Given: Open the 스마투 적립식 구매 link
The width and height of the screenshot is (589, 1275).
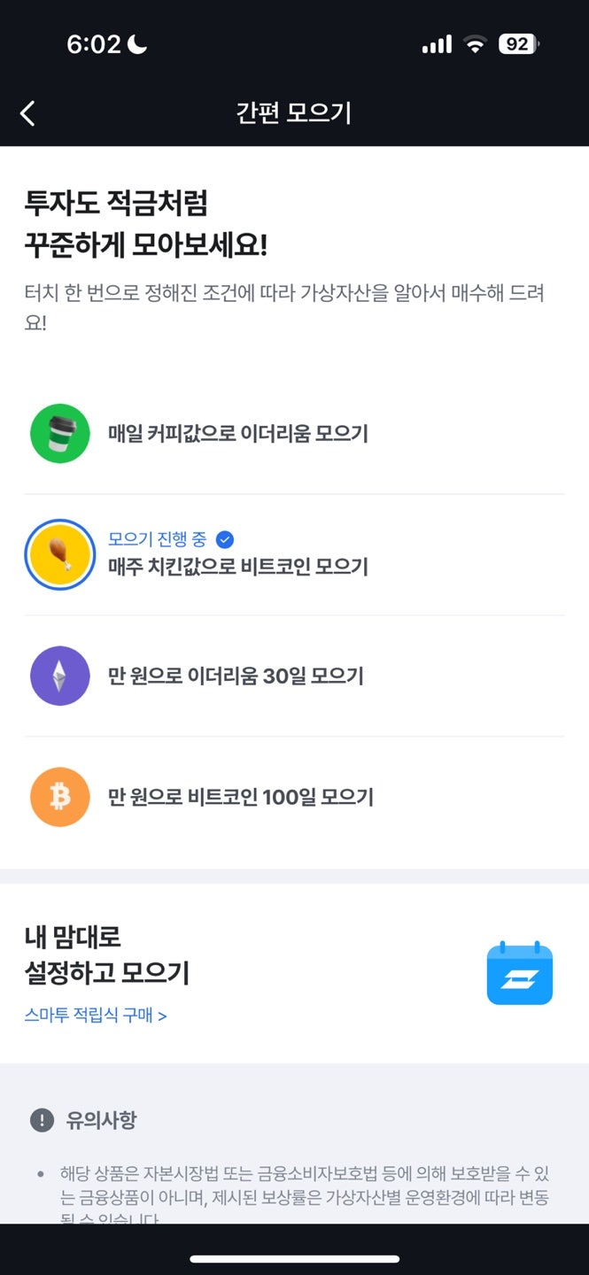Looking at the screenshot, I should tap(97, 1016).
